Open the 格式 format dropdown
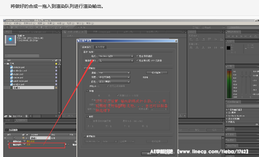The width and height of the screenshot is (259, 157). (x=116, y=56)
